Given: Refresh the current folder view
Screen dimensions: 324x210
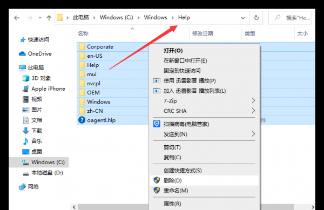Looking at the screenshot, I should 256,18.
